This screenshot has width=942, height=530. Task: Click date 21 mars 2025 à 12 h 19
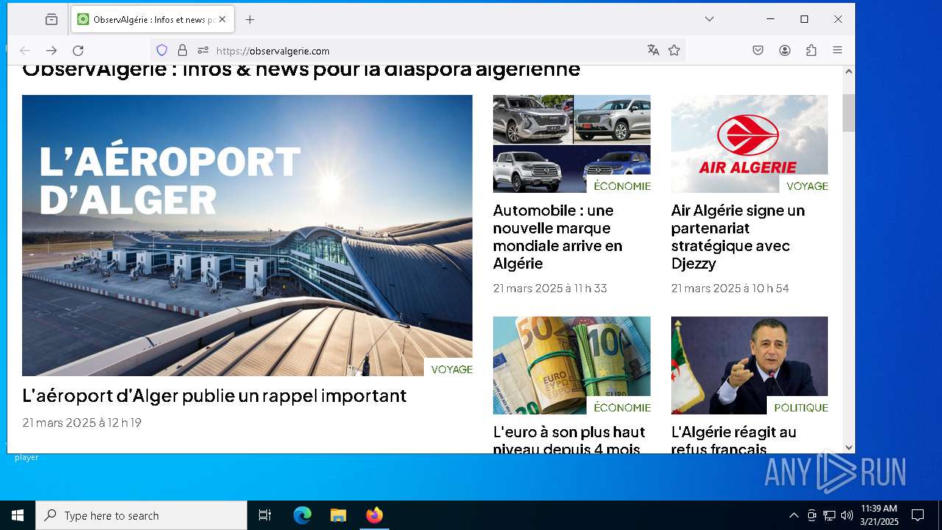tap(82, 423)
